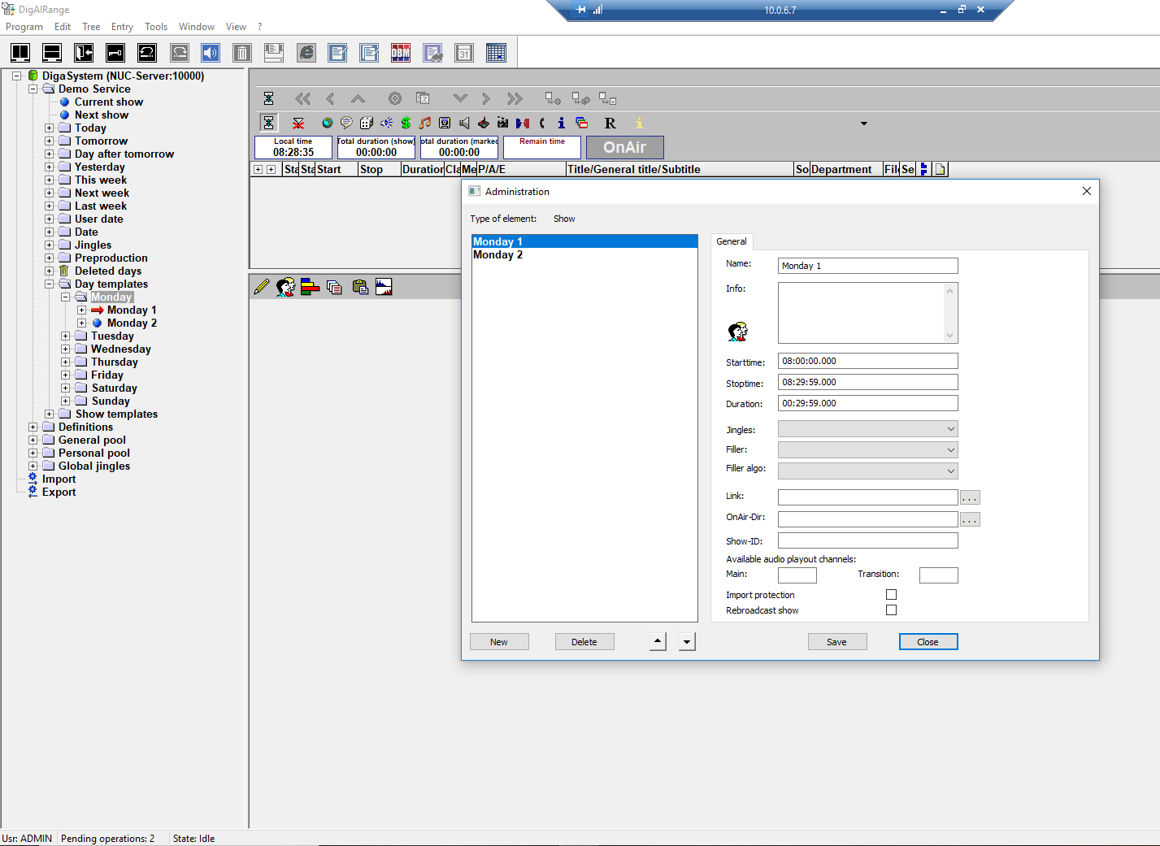
Task: Select the yellow pencil edit tool
Action: (x=261, y=287)
